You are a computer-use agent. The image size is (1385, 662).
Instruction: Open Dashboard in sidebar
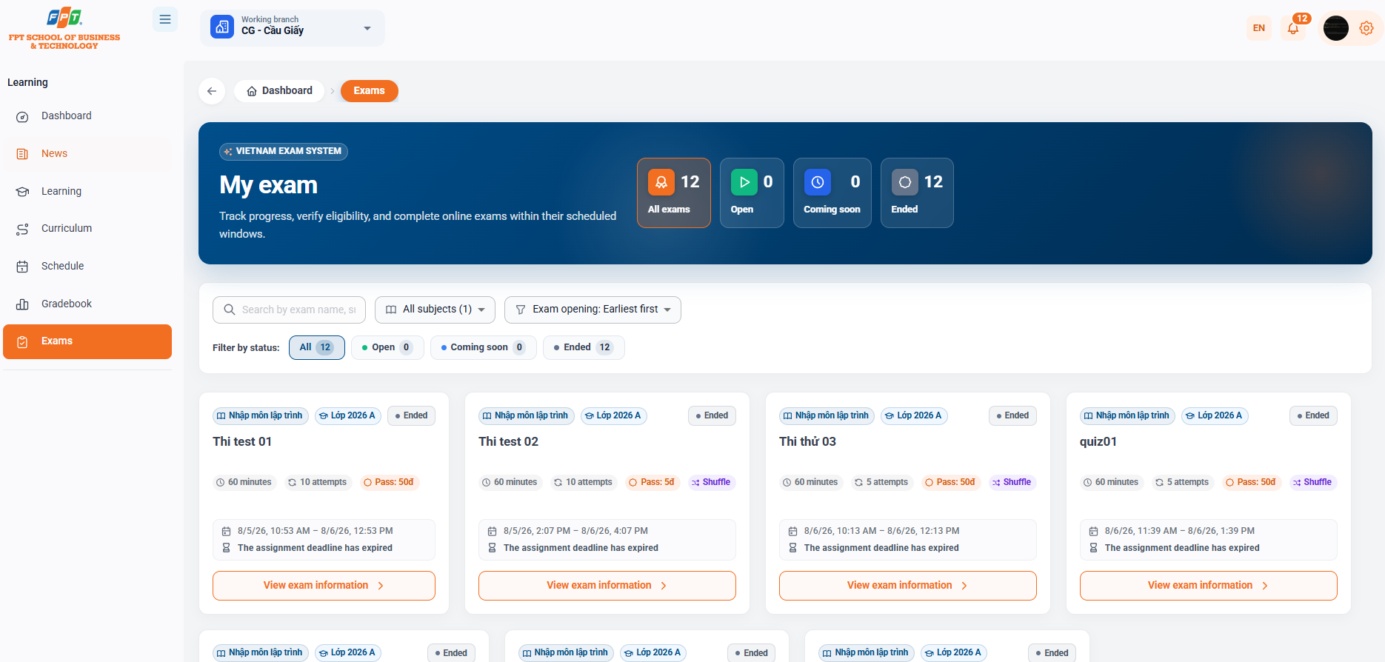(87, 116)
